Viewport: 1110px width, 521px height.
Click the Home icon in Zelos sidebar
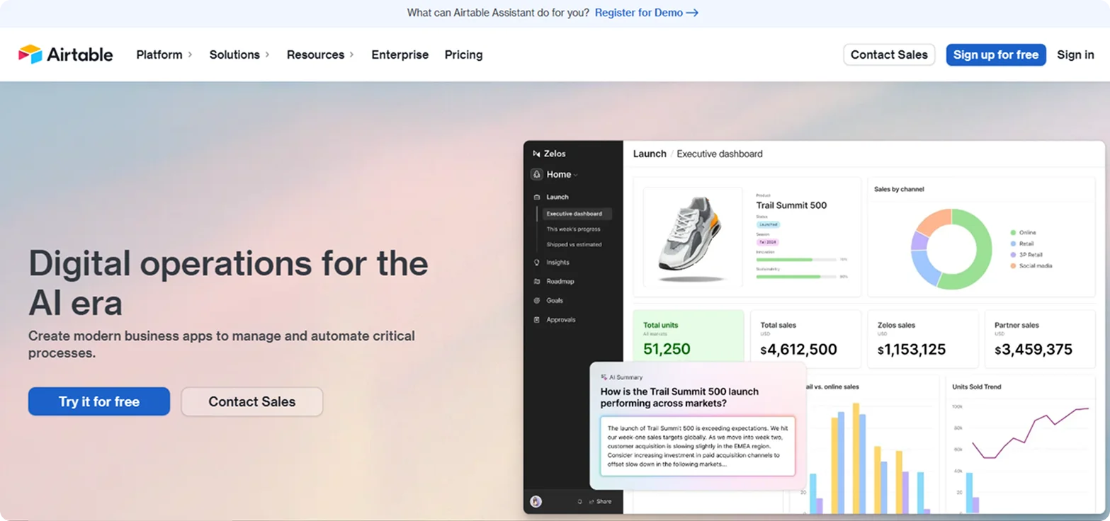[x=536, y=174]
